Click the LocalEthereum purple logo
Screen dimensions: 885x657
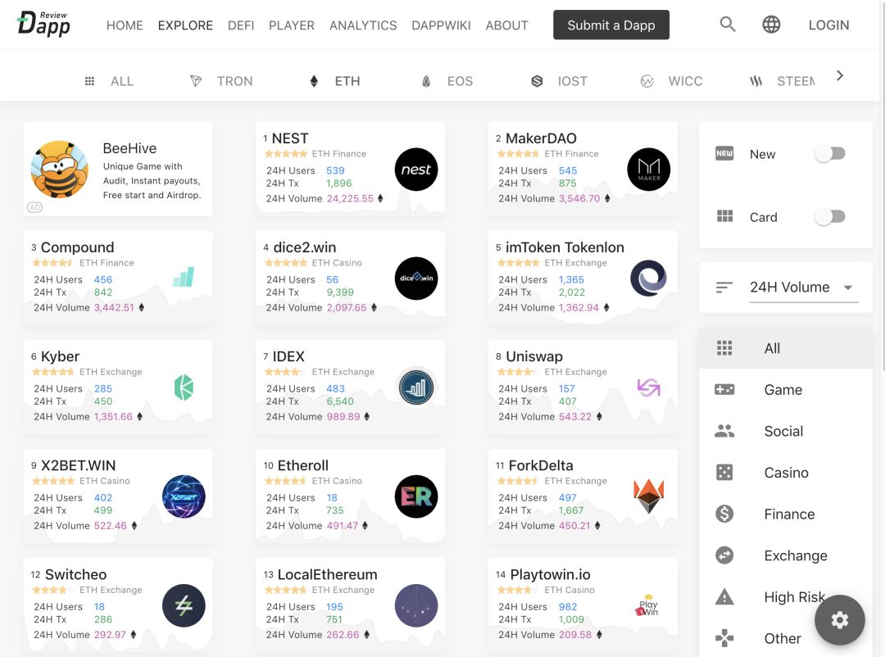click(416, 605)
